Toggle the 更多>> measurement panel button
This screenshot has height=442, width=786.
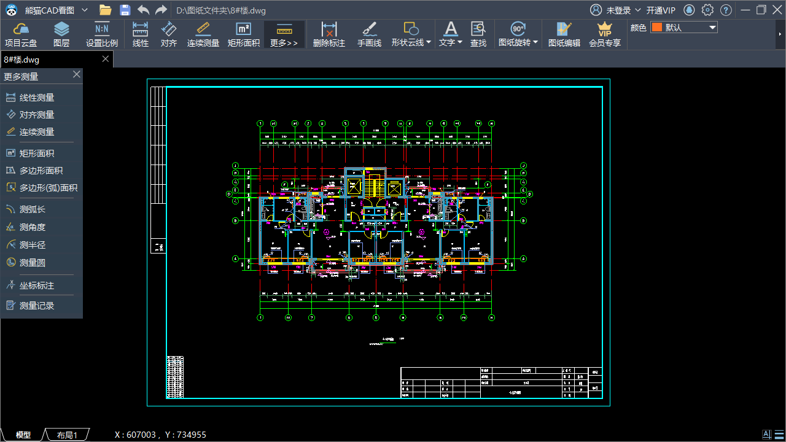pos(284,34)
